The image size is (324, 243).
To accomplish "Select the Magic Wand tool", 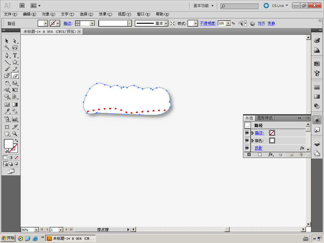I will pyautogui.click(x=7, y=47).
